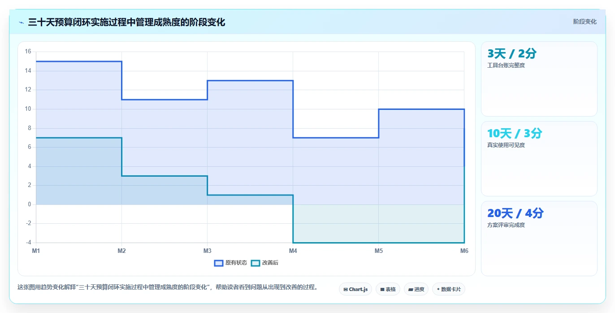Toggle the 改善后 legend swatch
This screenshot has height=313, width=615.
point(256,263)
